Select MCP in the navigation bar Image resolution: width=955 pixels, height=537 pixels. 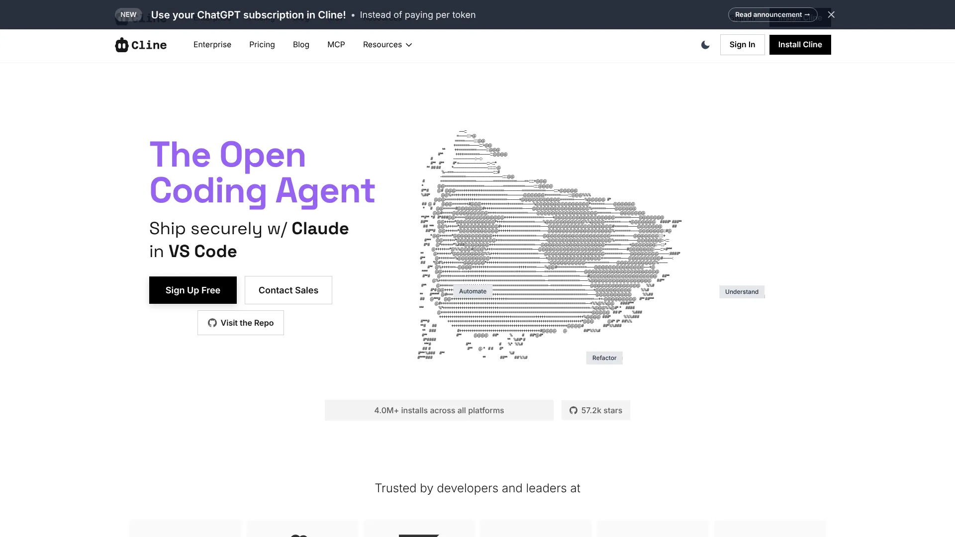pos(336,45)
